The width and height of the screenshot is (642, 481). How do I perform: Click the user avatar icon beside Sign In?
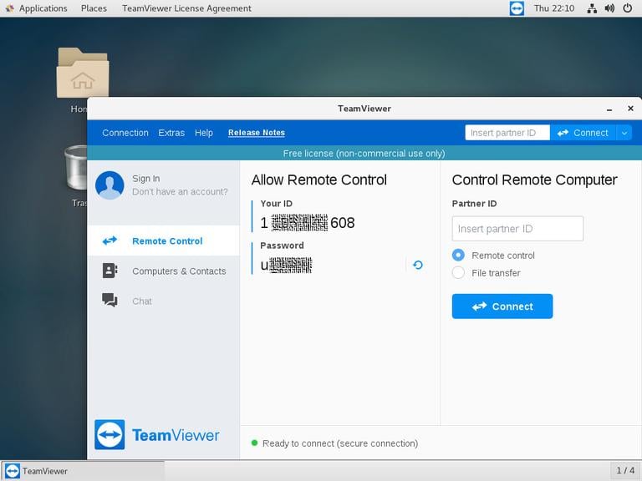pyautogui.click(x=110, y=185)
